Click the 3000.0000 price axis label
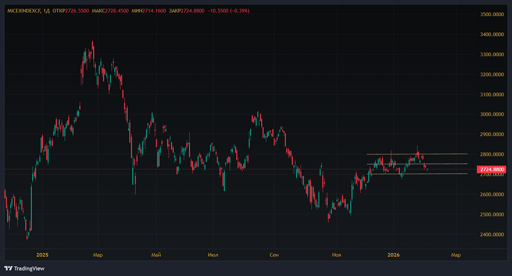Viewport: 512px width, 276px height. coord(493,115)
